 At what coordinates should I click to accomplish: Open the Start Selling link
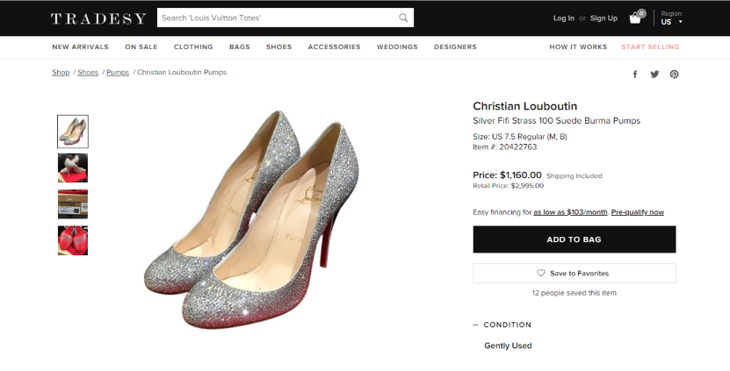[x=650, y=47]
